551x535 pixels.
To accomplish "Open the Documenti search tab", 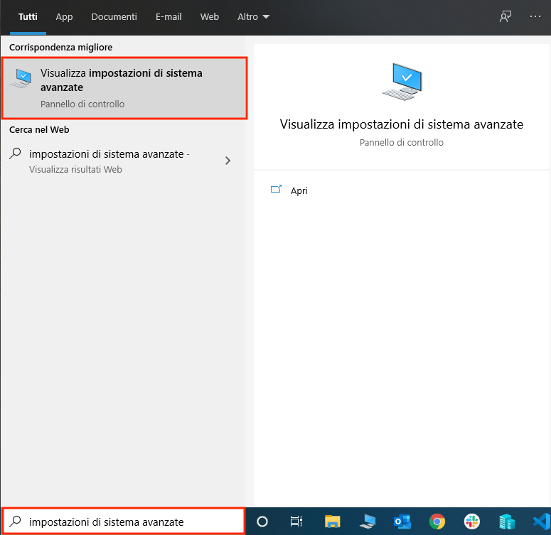I will click(114, 17).
